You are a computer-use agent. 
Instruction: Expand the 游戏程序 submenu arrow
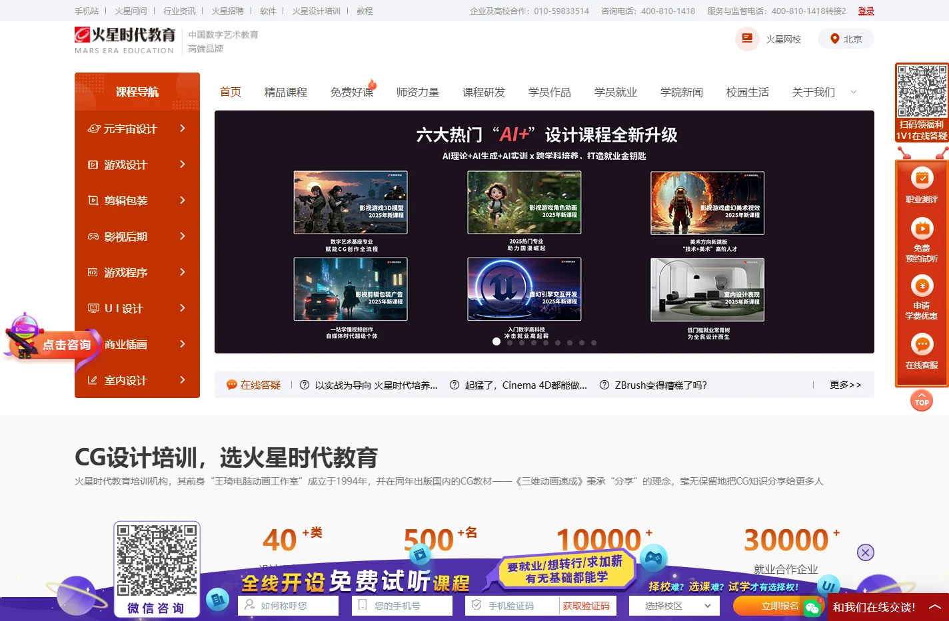click(183, 272)
